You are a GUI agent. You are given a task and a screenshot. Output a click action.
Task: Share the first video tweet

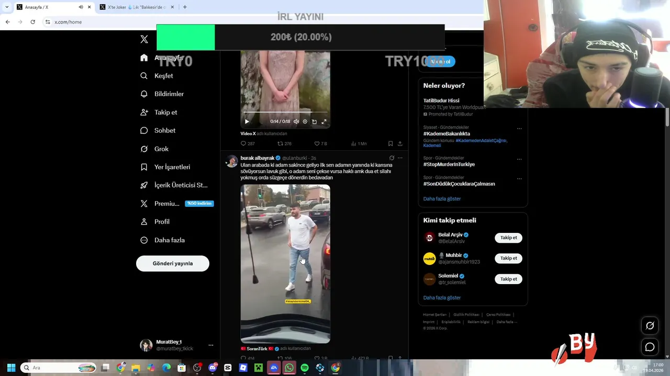pyautogui.click(x=400, y=144)
